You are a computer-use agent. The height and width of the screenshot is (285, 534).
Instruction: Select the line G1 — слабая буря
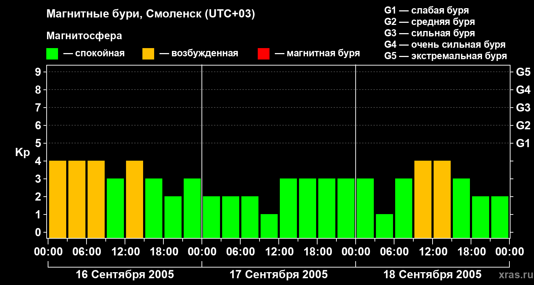(426, 10)
